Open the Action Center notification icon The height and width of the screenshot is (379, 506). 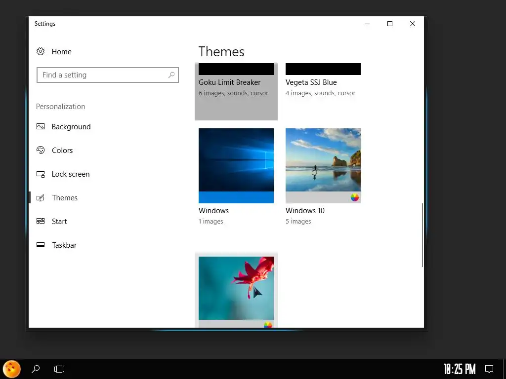(489, 369)
